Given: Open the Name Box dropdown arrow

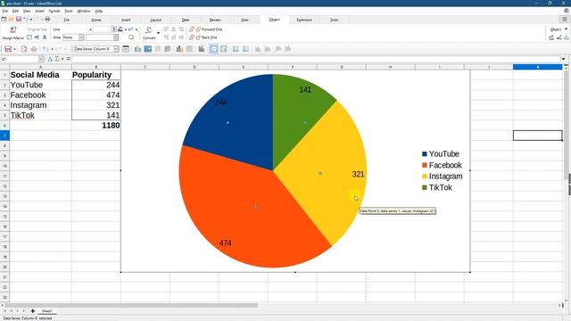Looking at the screenshot, I should coord(41,59).
